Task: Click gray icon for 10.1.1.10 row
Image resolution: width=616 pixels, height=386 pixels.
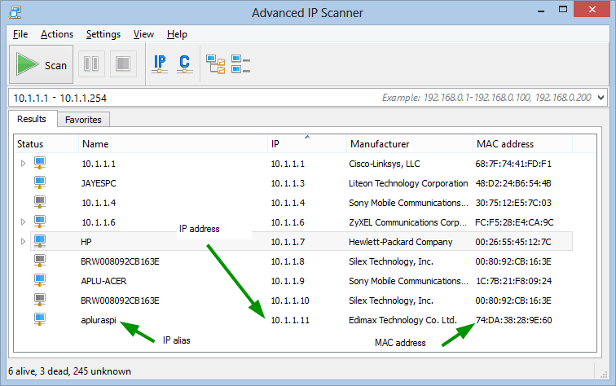Action: [40, 300]
